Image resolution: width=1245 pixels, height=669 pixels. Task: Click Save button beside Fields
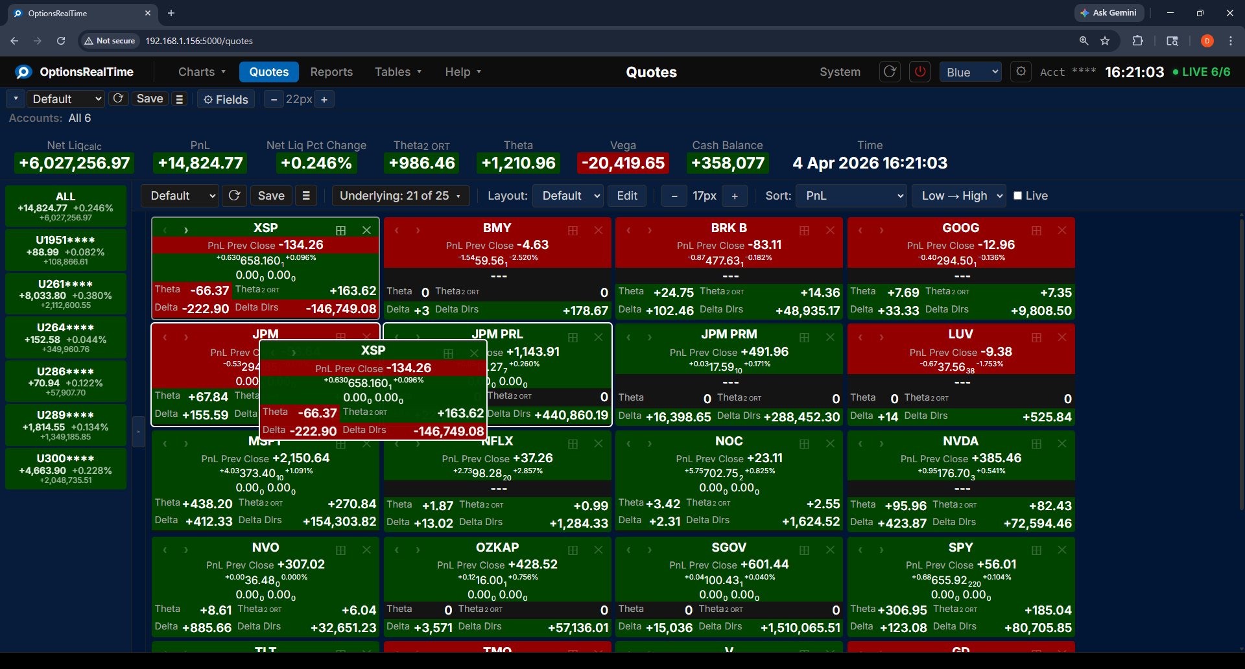click(x=150, y=99)
